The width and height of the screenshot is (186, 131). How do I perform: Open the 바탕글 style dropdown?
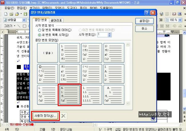[x=24, y=20]
